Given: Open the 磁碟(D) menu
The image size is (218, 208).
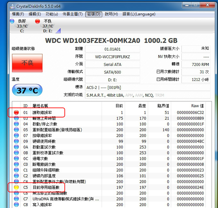Looking at the screenshot, I should pos(94,14).
